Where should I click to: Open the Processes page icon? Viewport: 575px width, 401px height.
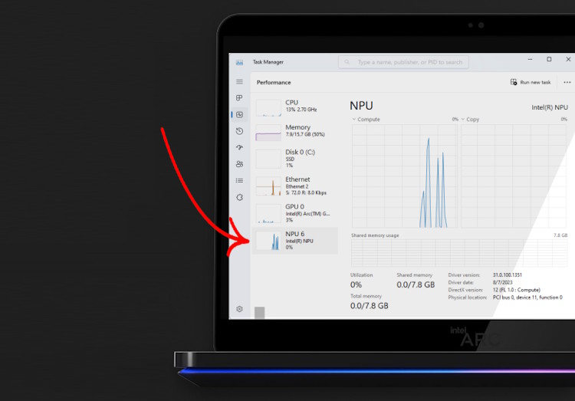pos(239,98)
